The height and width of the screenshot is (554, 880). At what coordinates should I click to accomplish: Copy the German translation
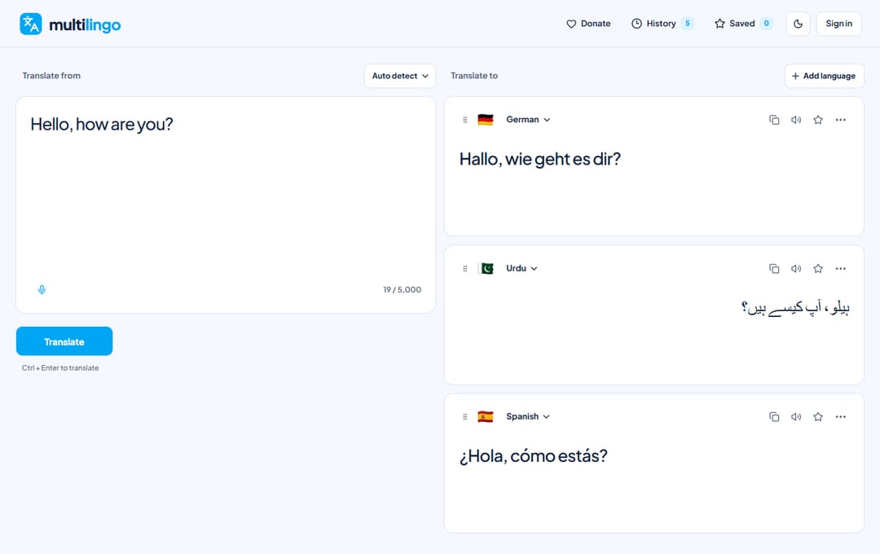click(774, 120)
